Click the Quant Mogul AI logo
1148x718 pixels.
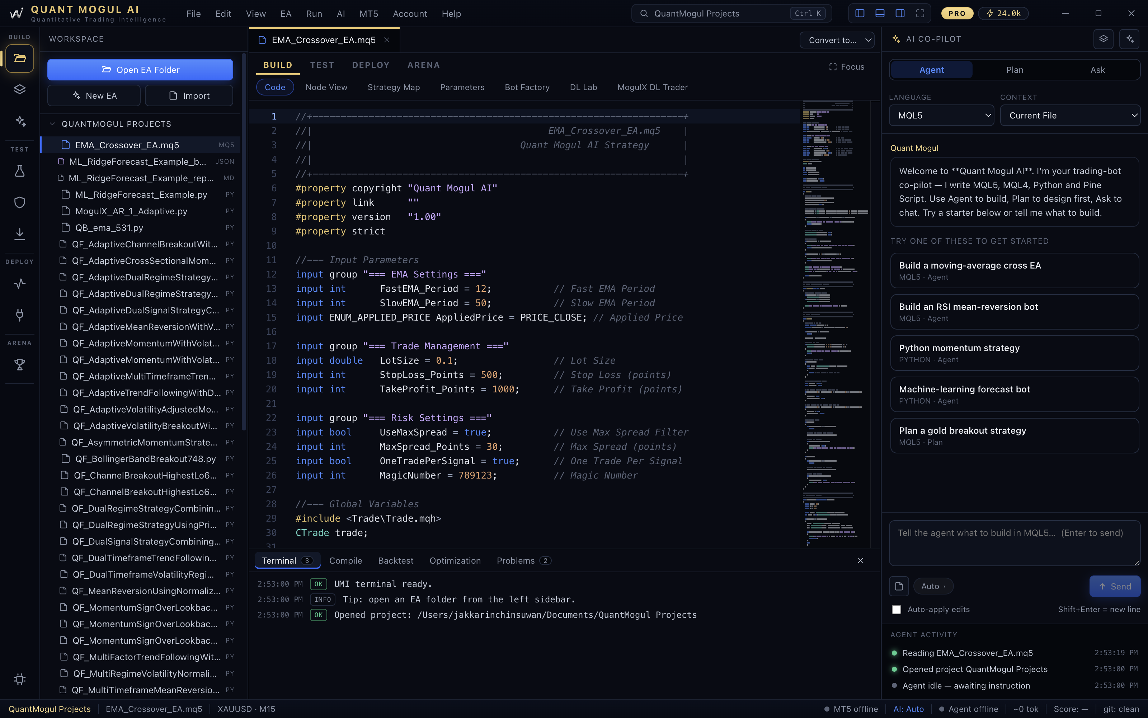tap(17, 13)
